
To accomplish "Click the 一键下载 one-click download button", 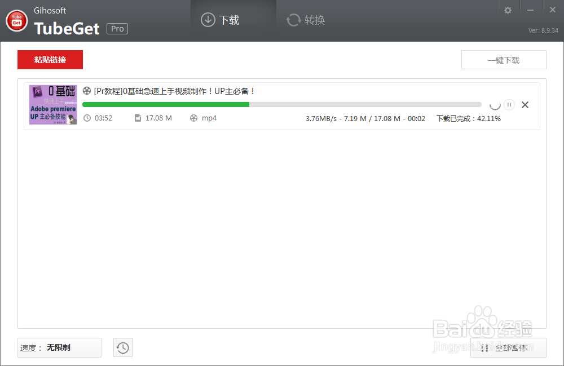I will [504, 60].
